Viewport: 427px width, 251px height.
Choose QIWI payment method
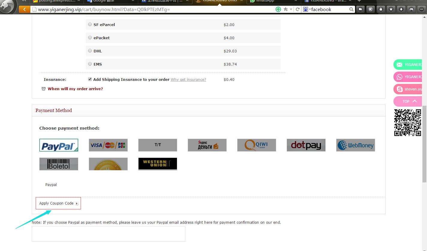pos(257,145)
